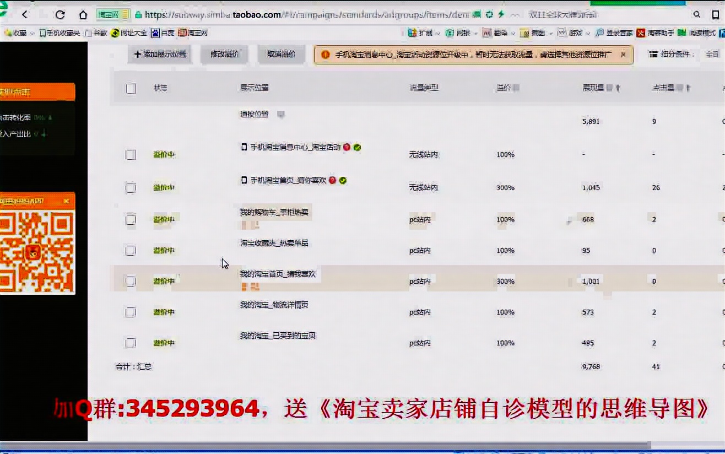Open the browser search magnifier icon
Screen dimensions: 725x454
pos(697,15)
